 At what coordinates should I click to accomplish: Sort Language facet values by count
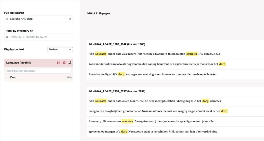point(70,63)
